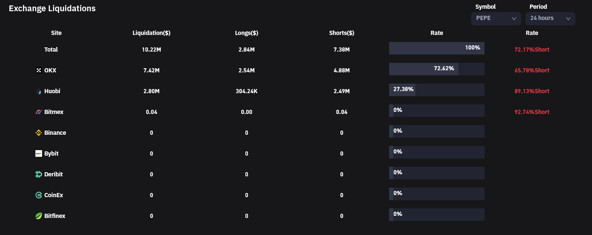
Task: Click the OKX exchange logo icon
Action: [x=39, y=71]
